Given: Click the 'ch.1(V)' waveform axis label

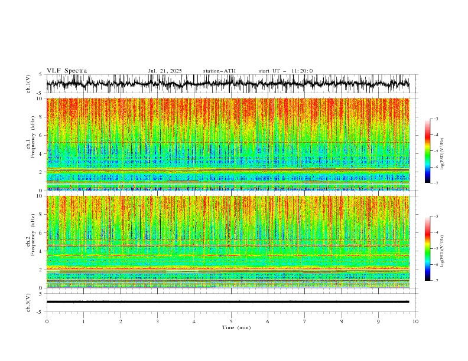Looking at the screenshot, I should click(x=28, y=84).
